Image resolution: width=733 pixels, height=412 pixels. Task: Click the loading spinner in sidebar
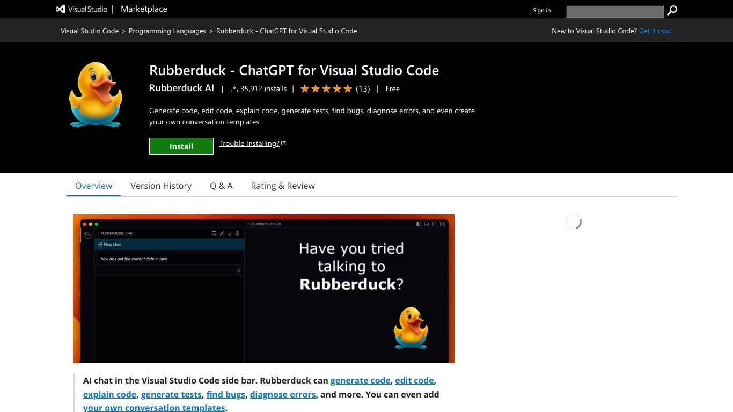click(574, 222)
